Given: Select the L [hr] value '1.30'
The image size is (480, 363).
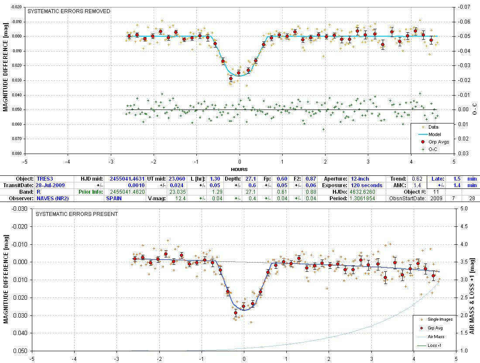Looking at the screenshot, I should coord(215,179).
